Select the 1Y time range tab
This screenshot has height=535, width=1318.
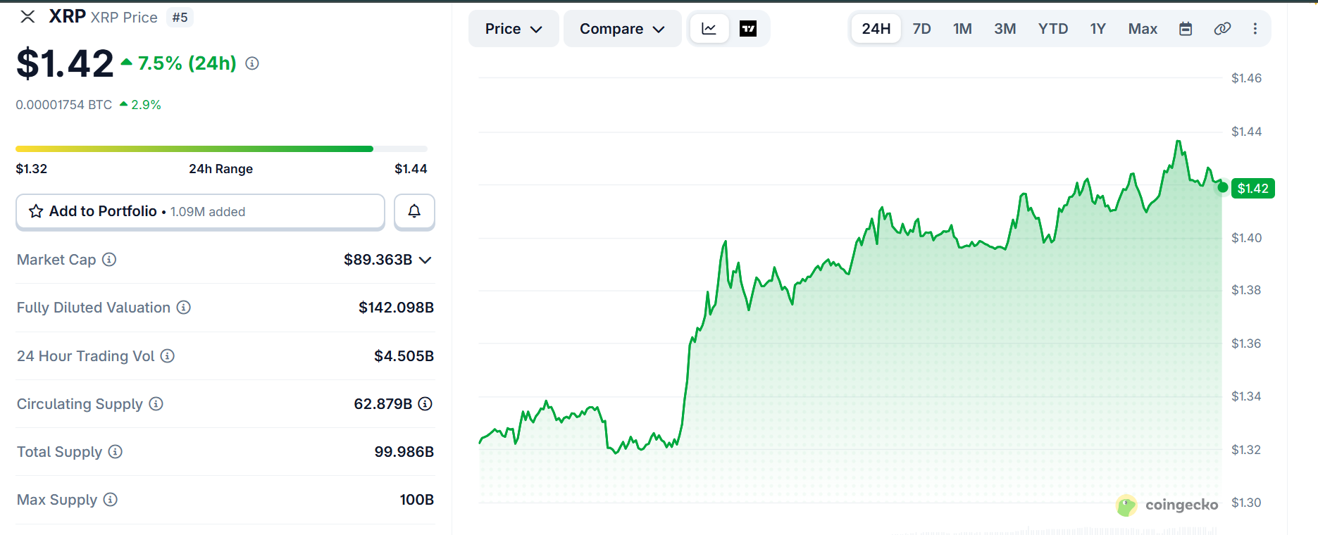click(x=1098, y=29)
